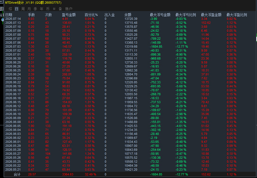Click trade count 176

[x=48, y=54]
